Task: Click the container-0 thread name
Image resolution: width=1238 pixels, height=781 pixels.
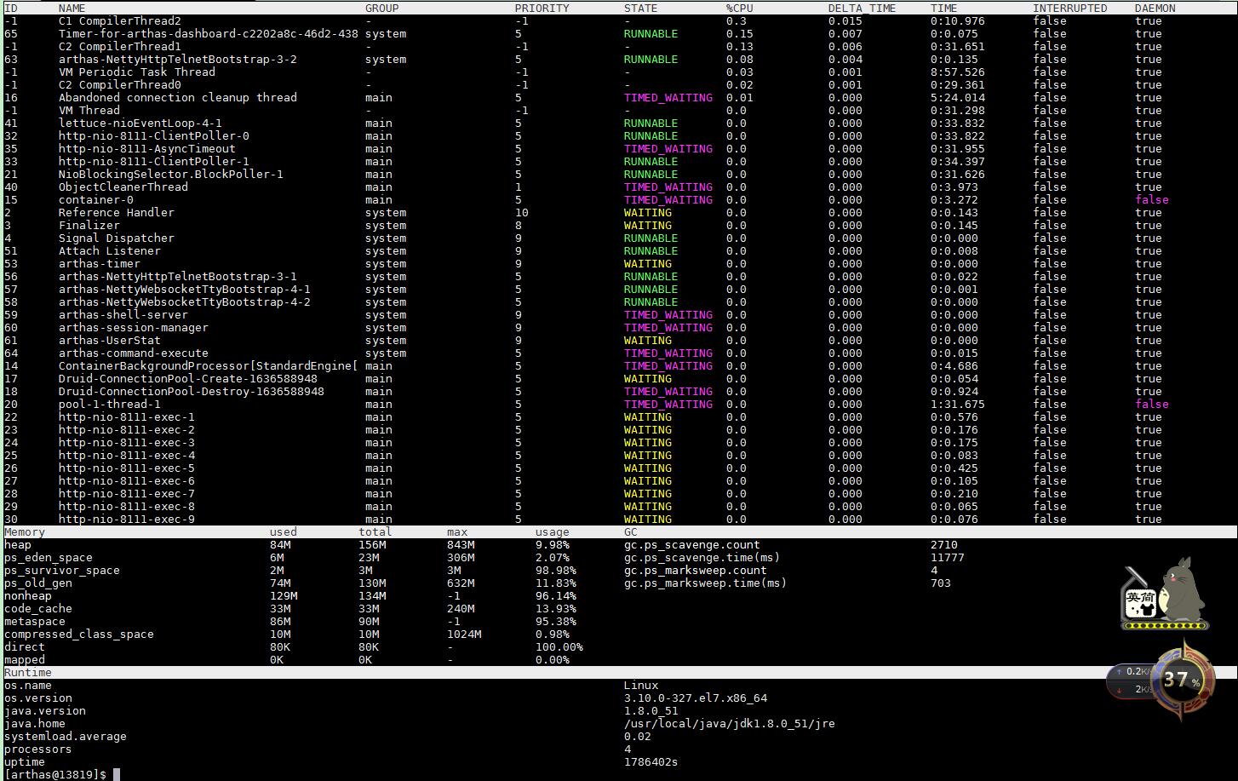Action: click(96, 199)
